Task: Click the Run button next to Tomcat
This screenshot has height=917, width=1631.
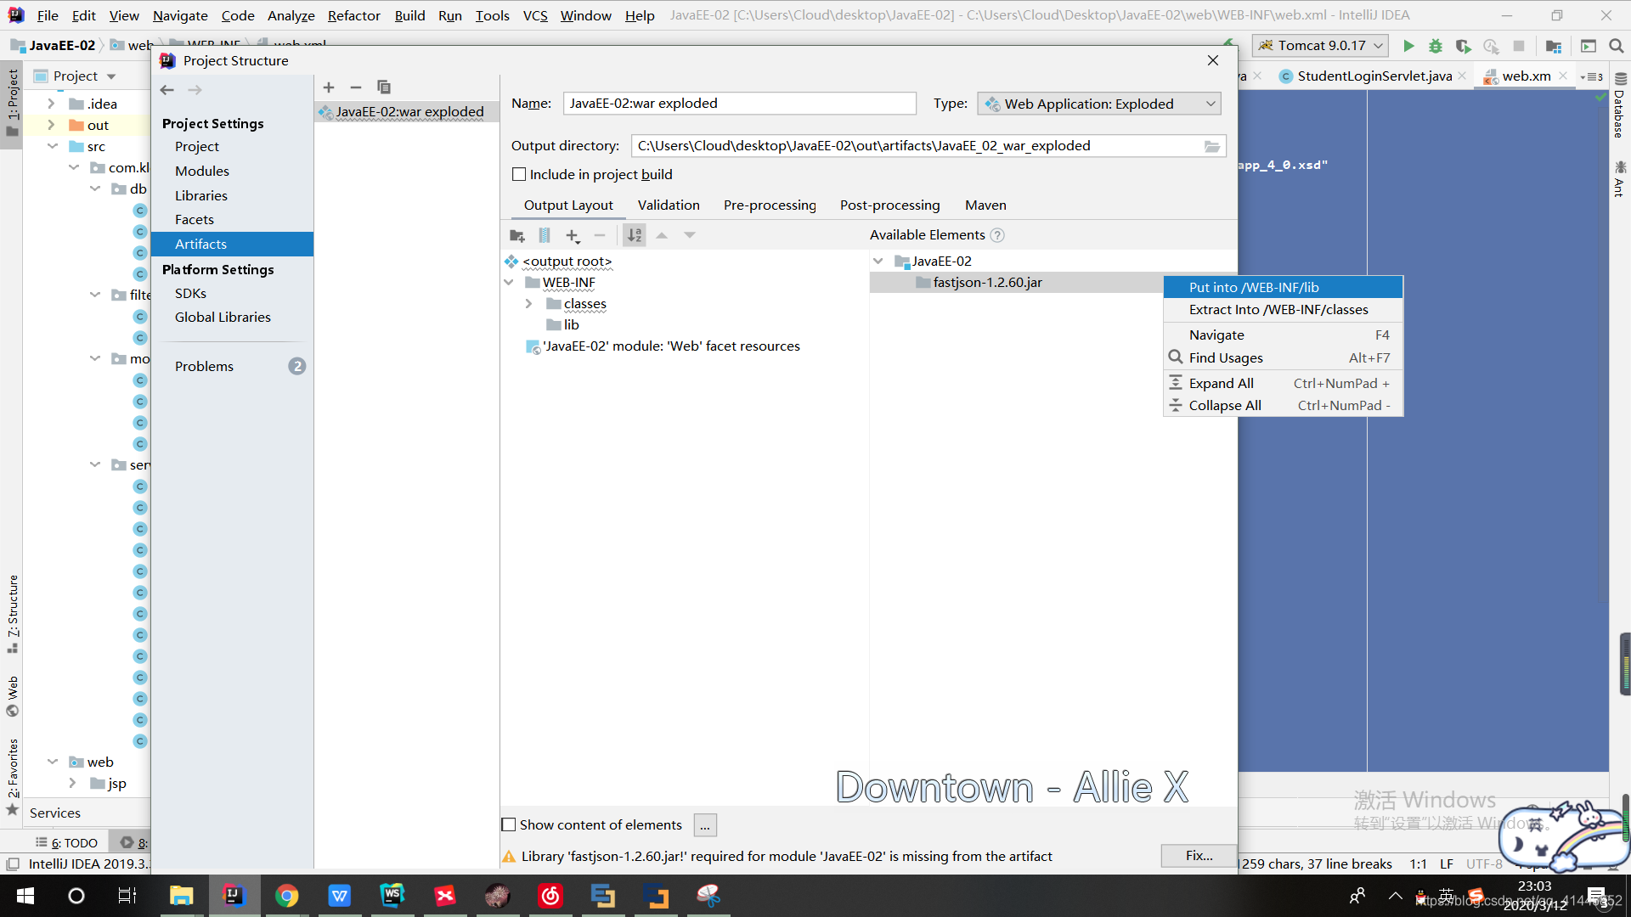Action: point(1408,46)
